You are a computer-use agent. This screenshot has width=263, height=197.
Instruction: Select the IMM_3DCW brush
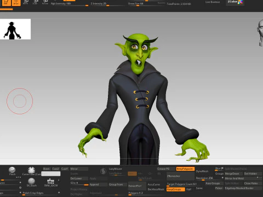coord(51,182)
